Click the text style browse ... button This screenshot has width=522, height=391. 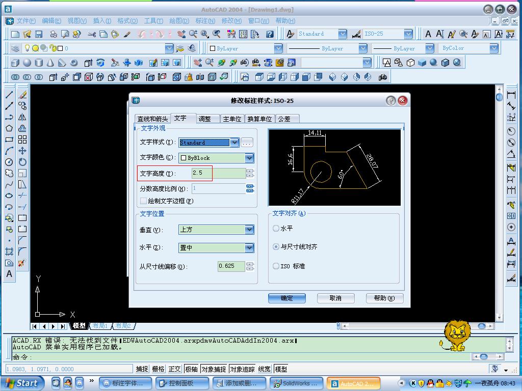pos(247,143)
